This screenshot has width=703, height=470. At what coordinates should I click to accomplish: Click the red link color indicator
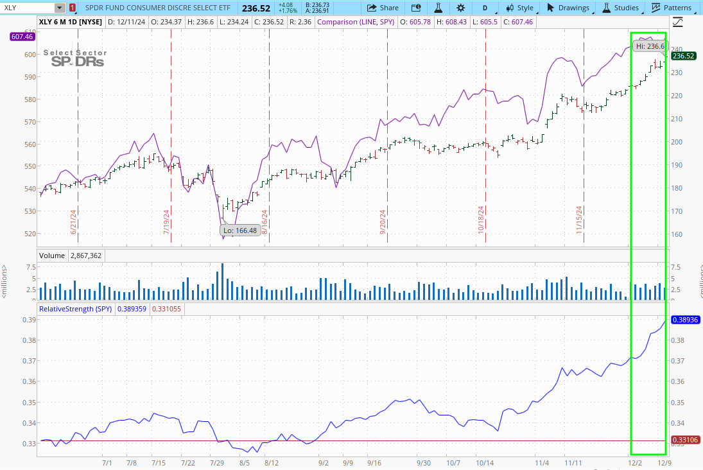[x=72, y=8]
